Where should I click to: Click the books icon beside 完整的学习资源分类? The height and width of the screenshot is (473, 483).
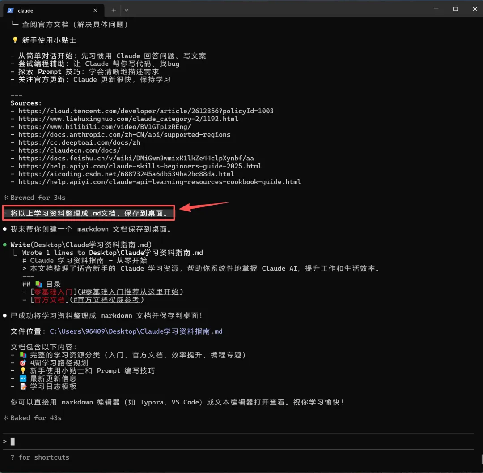pyautogui.click(x=23, y=355)
